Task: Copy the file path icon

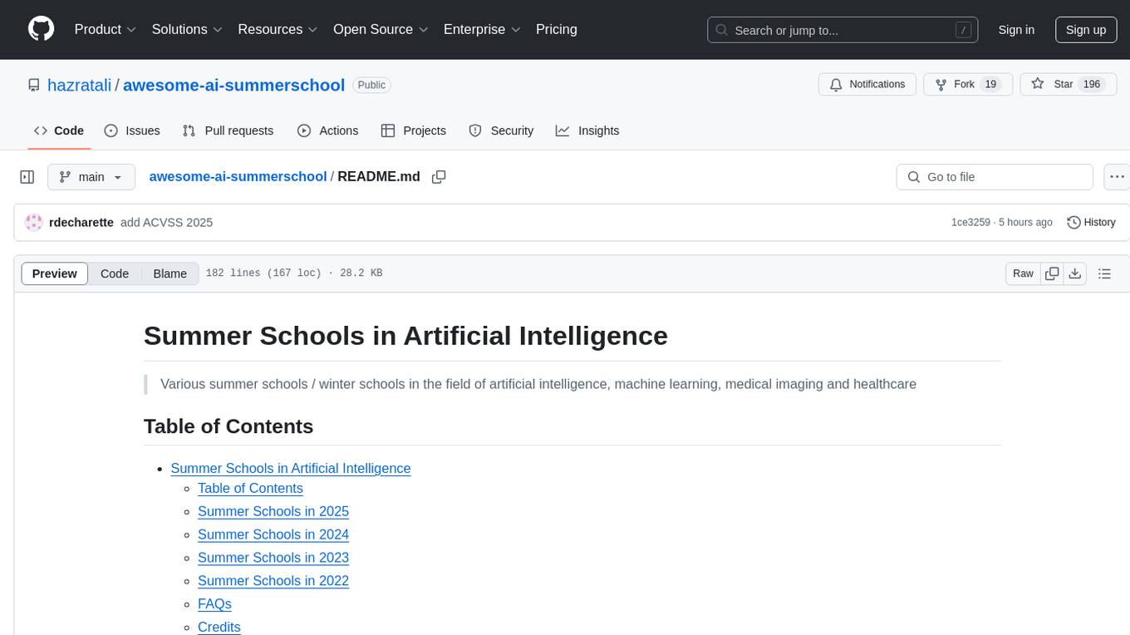Action: pyautogui.click(x=440, y=177)
